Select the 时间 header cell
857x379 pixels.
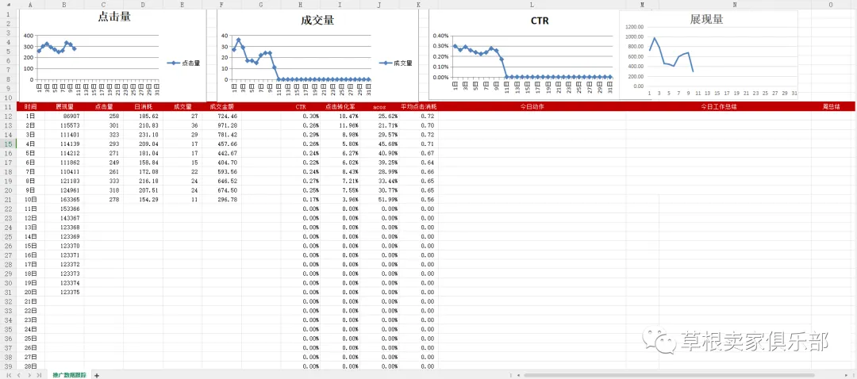[x=30, y=107]
